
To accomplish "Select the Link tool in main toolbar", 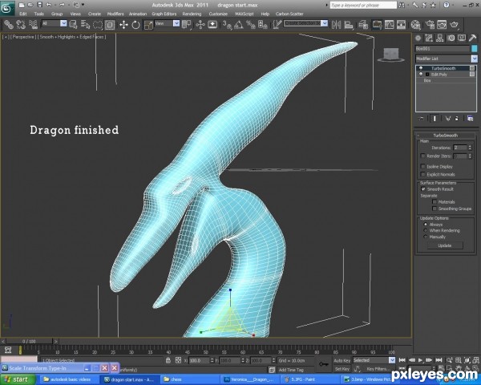I will (8, 25).
